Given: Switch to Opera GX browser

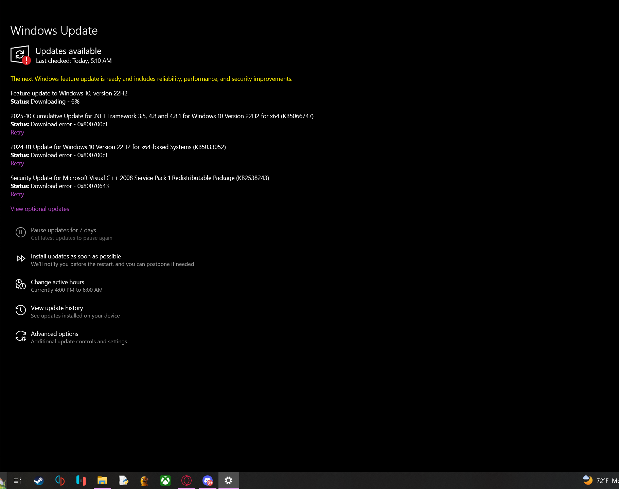Looking at the screenshot, I should [187, 481].
